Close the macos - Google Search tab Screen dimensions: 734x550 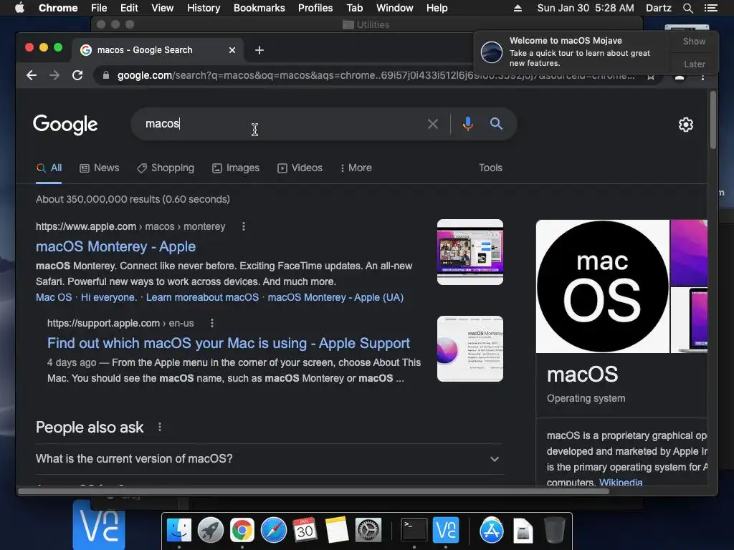coord(232,50)
